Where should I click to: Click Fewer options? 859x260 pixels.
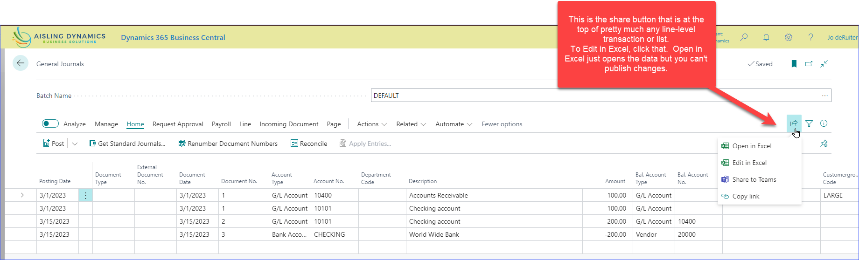click(502, 124)
